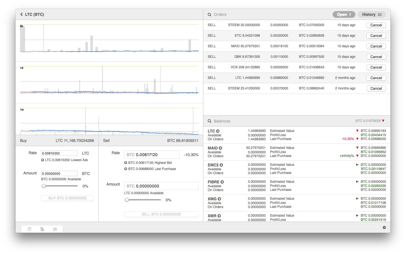Click the BUY BTC 0.00000000 button
Image resolution: width=406 pixels, height=255 pixels.
(x=68, y=198)
